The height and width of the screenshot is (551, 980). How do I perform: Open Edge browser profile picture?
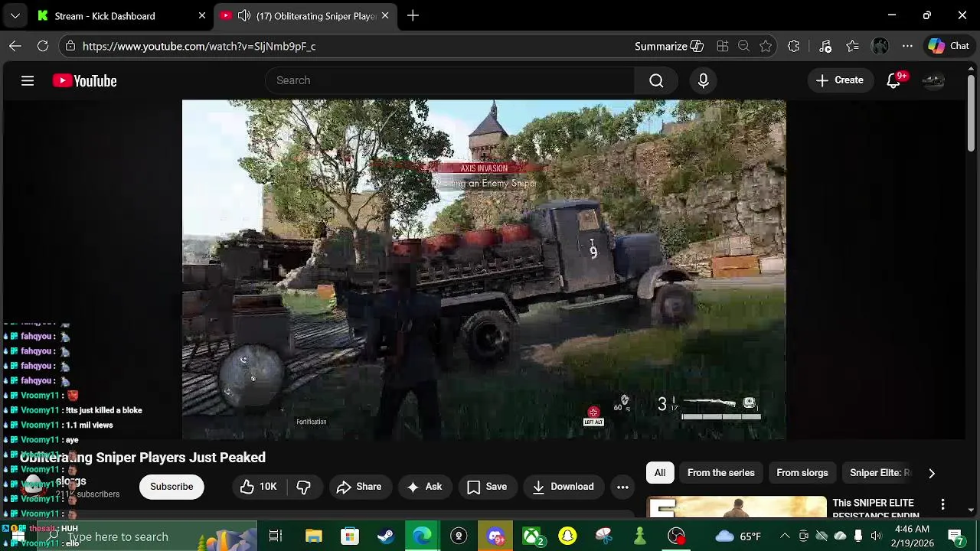[880, 46]
